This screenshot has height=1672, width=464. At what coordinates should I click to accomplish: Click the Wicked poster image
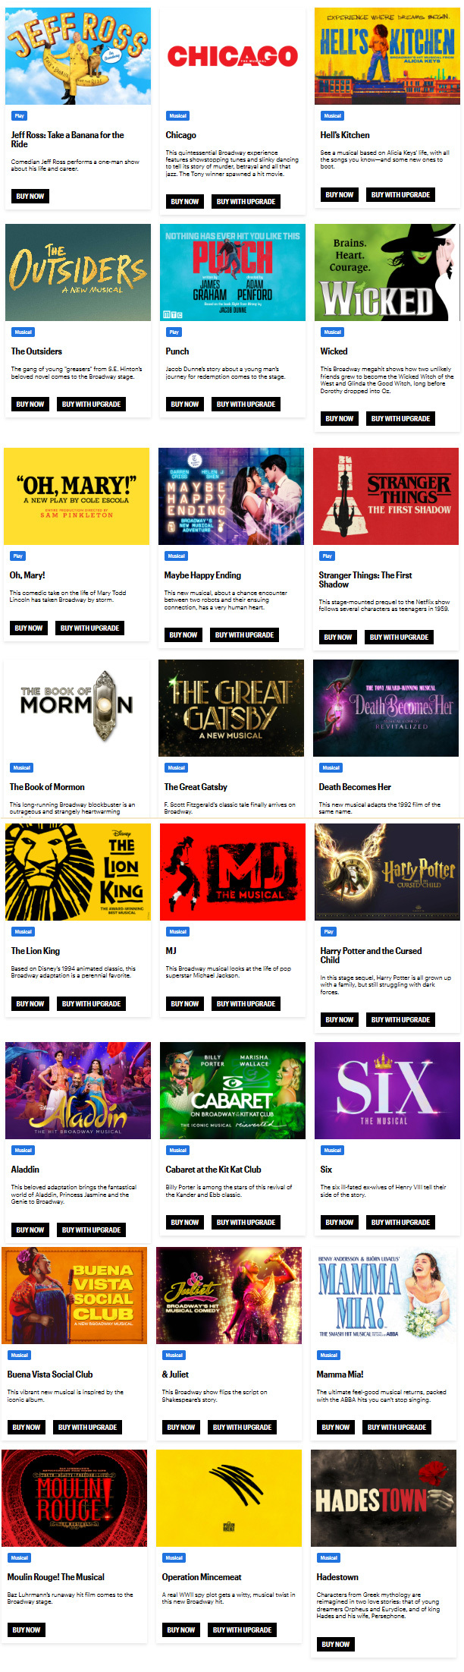387,272
